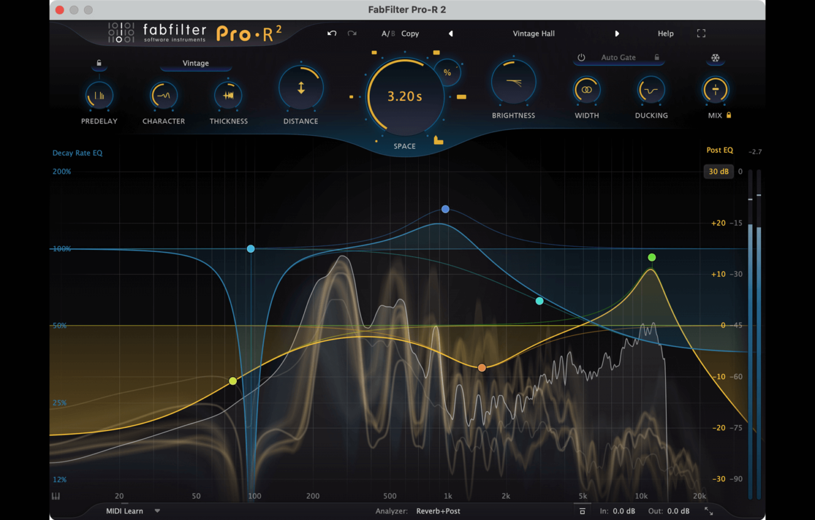Toggle predelay lock icon
Image resolution: width=815 pixels, height=520 pixels.
point(99,63)
